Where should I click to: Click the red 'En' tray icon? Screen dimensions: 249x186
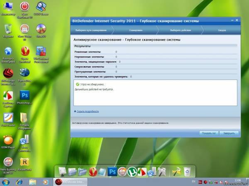pyautogui.click(x=200, y=182)
